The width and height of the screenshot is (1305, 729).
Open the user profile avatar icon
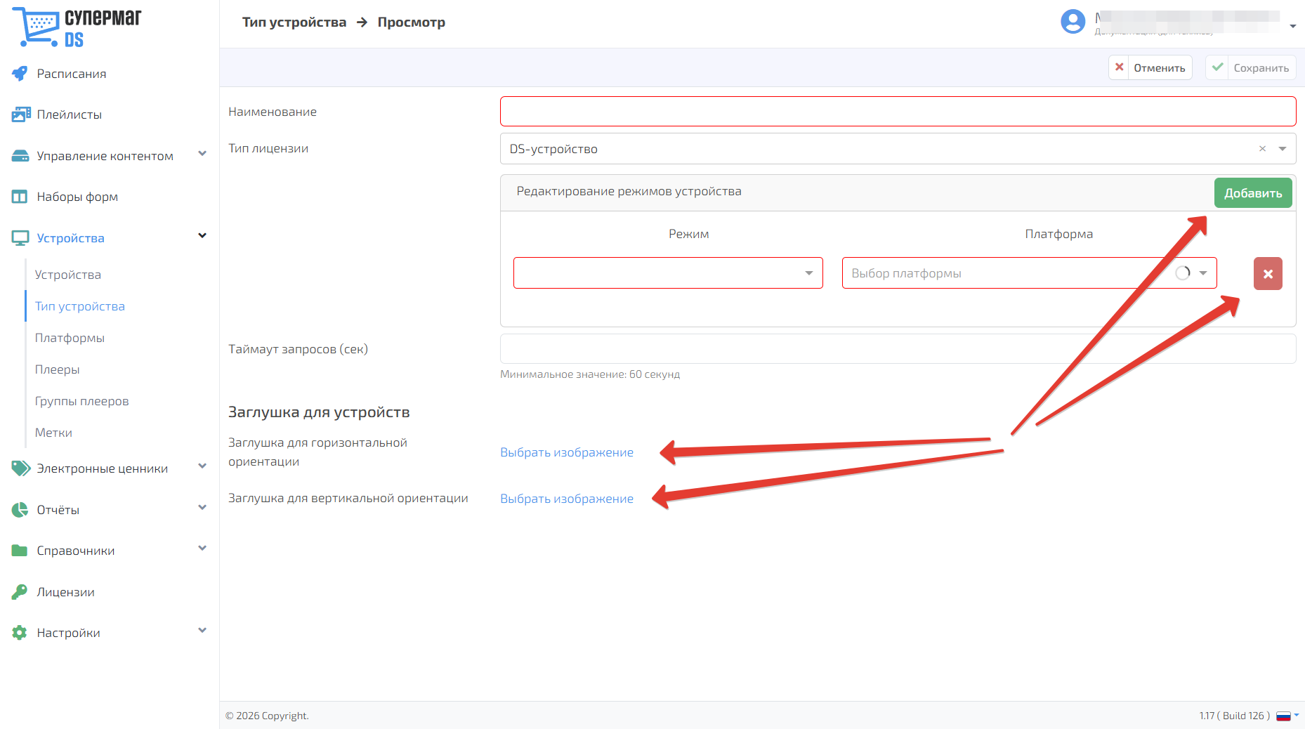[1073, 21]
